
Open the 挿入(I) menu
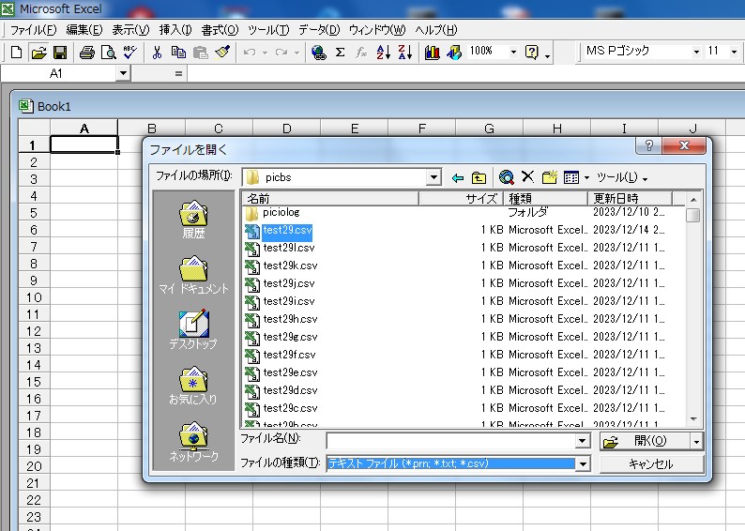(175, 30)
